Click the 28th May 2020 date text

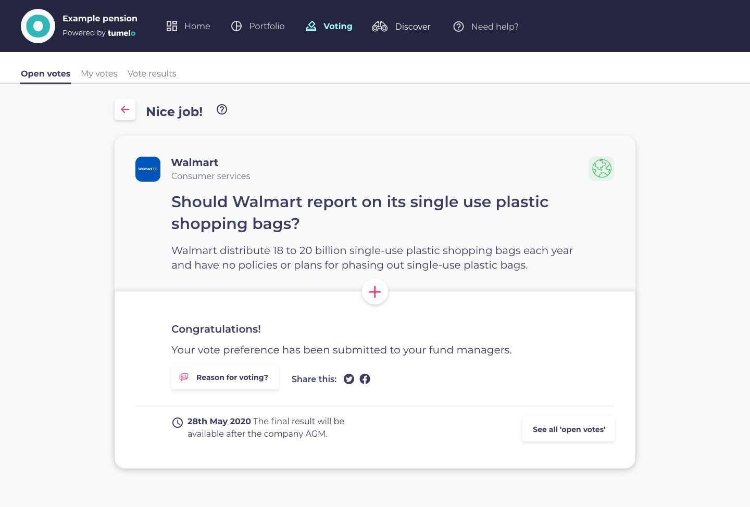(x=219, y=421)
